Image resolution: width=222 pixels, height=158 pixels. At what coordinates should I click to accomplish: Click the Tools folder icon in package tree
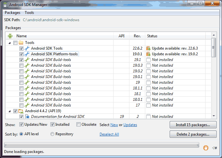[x=21, y=43]
